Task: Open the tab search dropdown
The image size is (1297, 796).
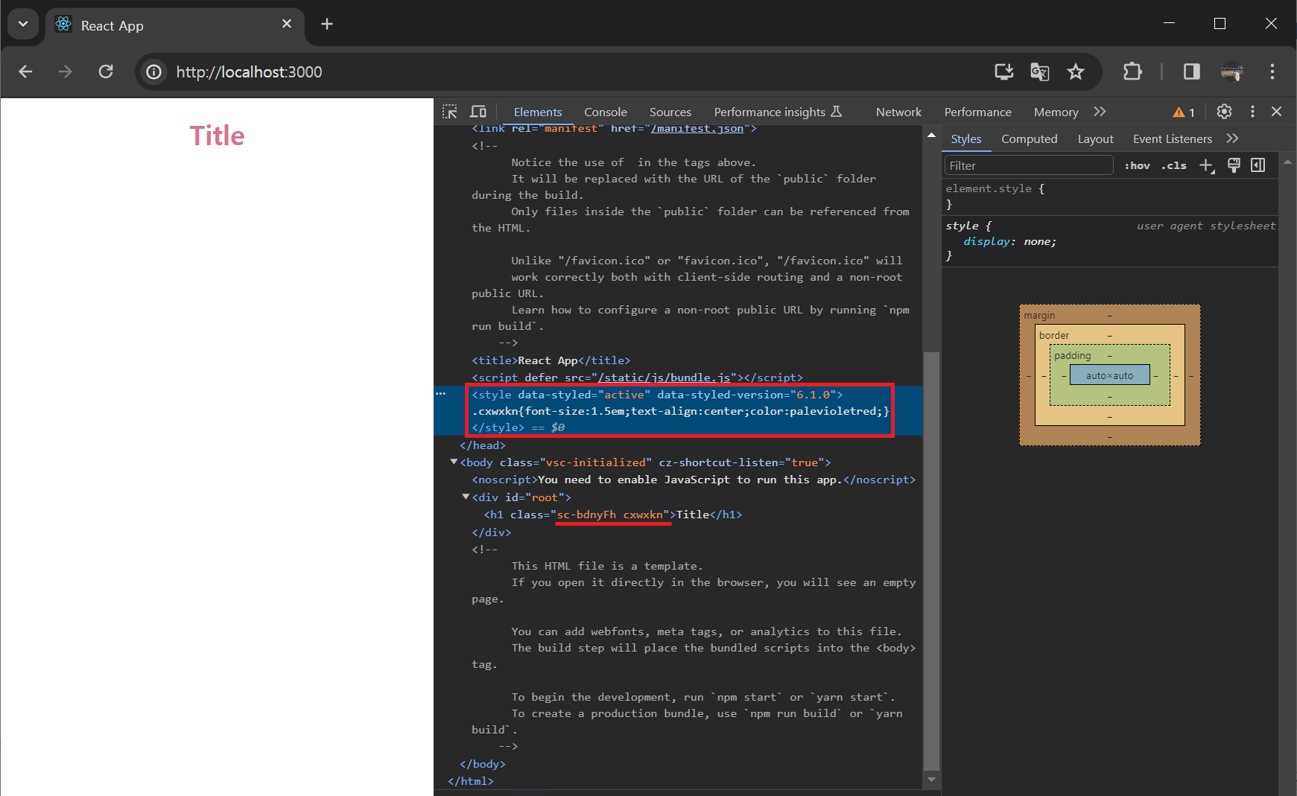Action: pos(23,24)
